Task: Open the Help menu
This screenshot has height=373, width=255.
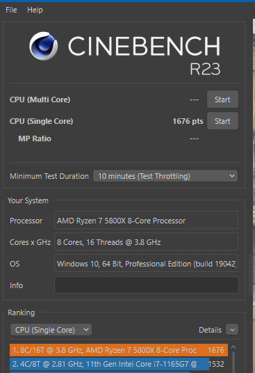Action: pos(35,10)
